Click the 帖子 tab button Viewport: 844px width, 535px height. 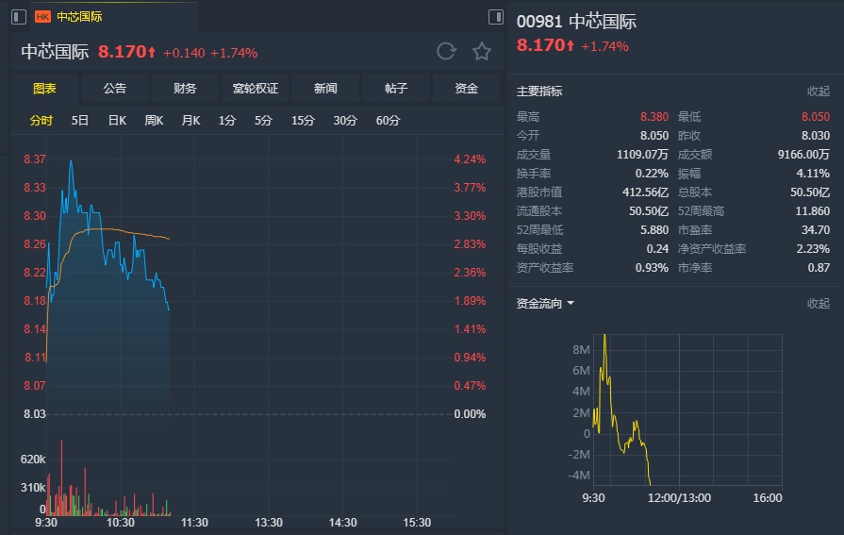click(x=396, y=89)
